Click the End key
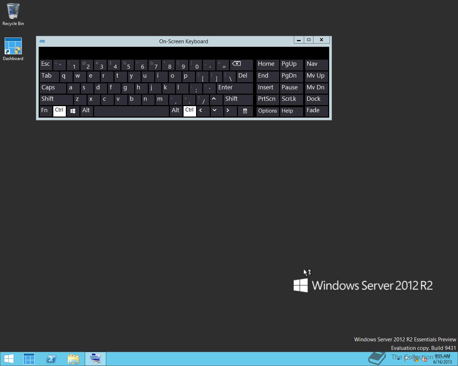 [268, 76]
